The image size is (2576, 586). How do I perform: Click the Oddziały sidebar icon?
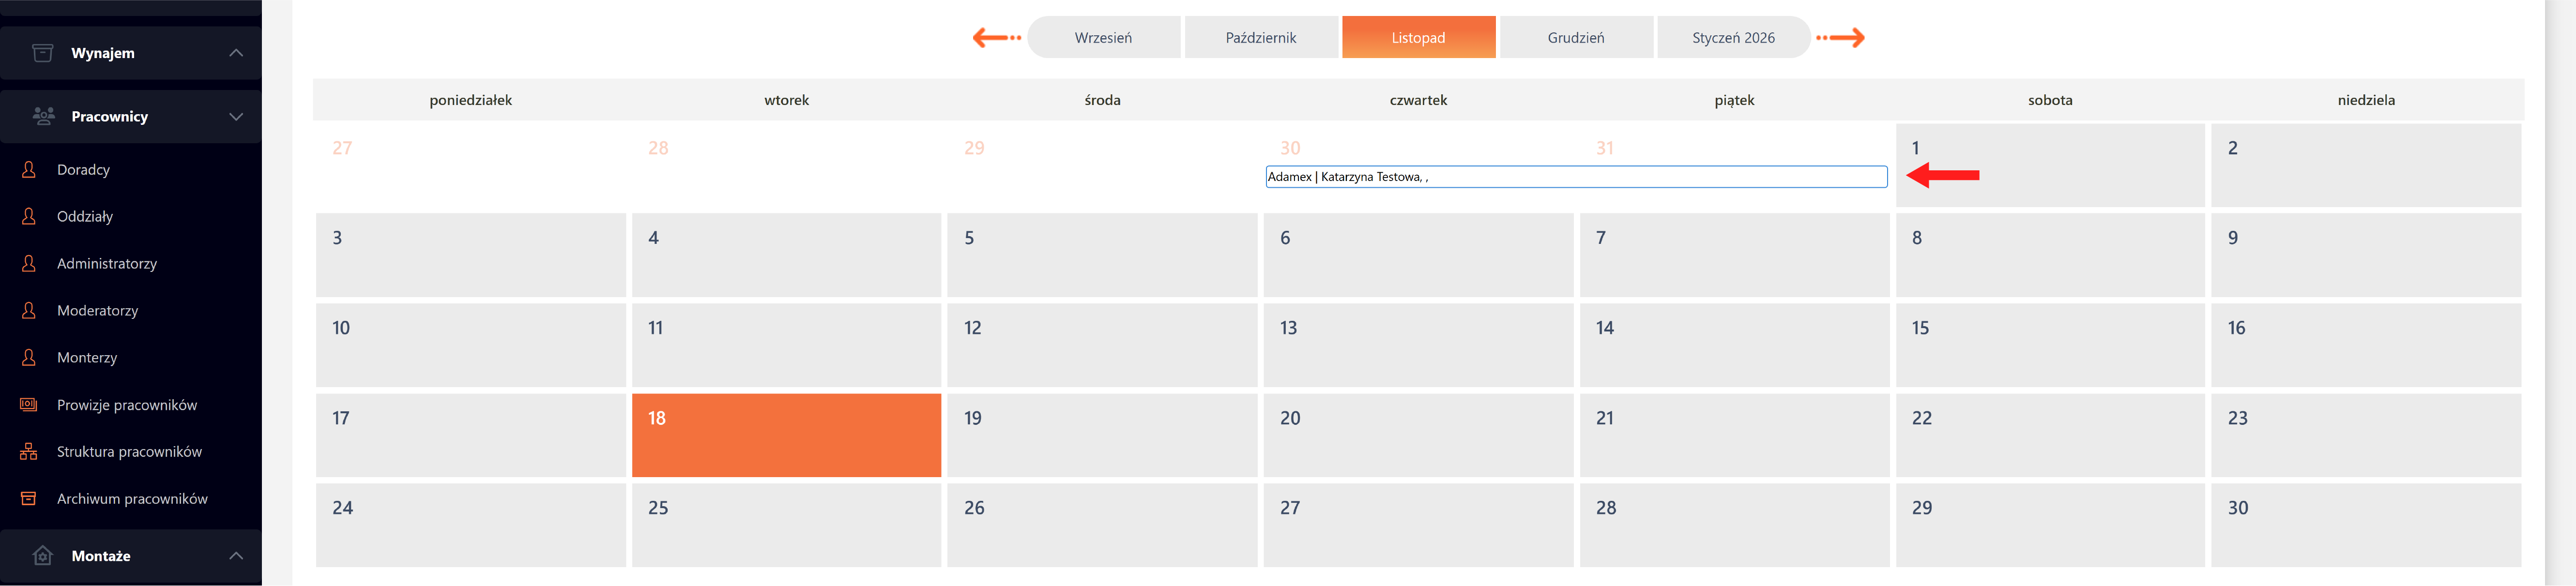(29, 217)
